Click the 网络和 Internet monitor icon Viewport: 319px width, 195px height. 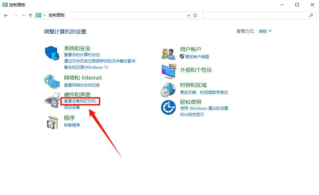tap(52, 82)
